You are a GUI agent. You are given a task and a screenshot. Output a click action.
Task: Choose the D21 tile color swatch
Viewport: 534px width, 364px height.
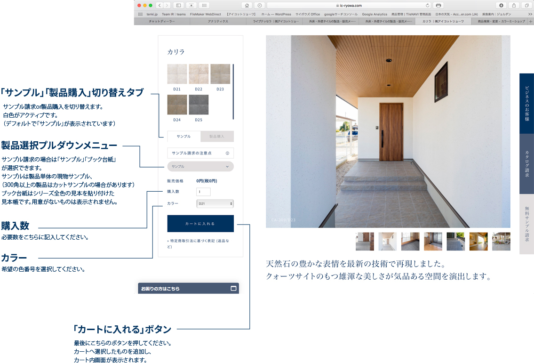pyautogui.click(x=177, y=74)
